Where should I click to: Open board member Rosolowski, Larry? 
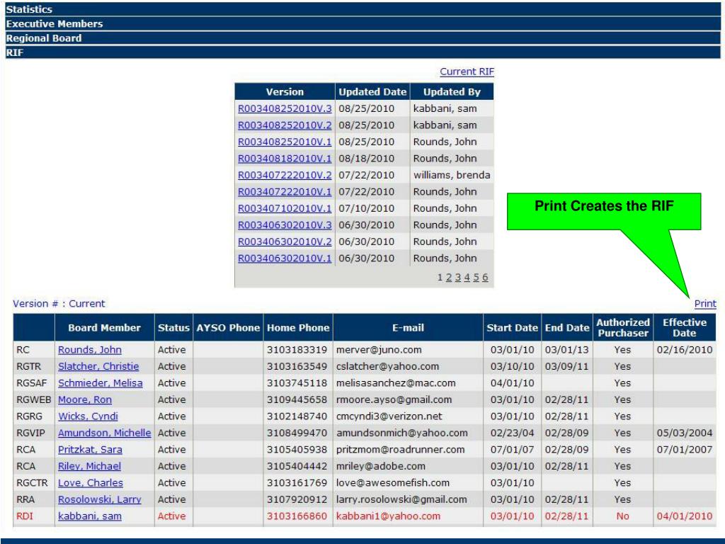tap(99, 500)
